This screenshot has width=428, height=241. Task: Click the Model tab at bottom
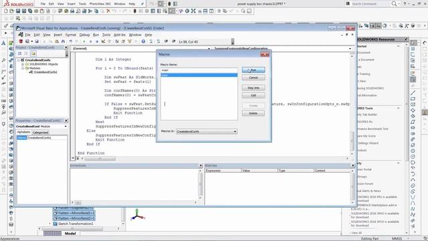pyautogui.click(x=70, y=234)
